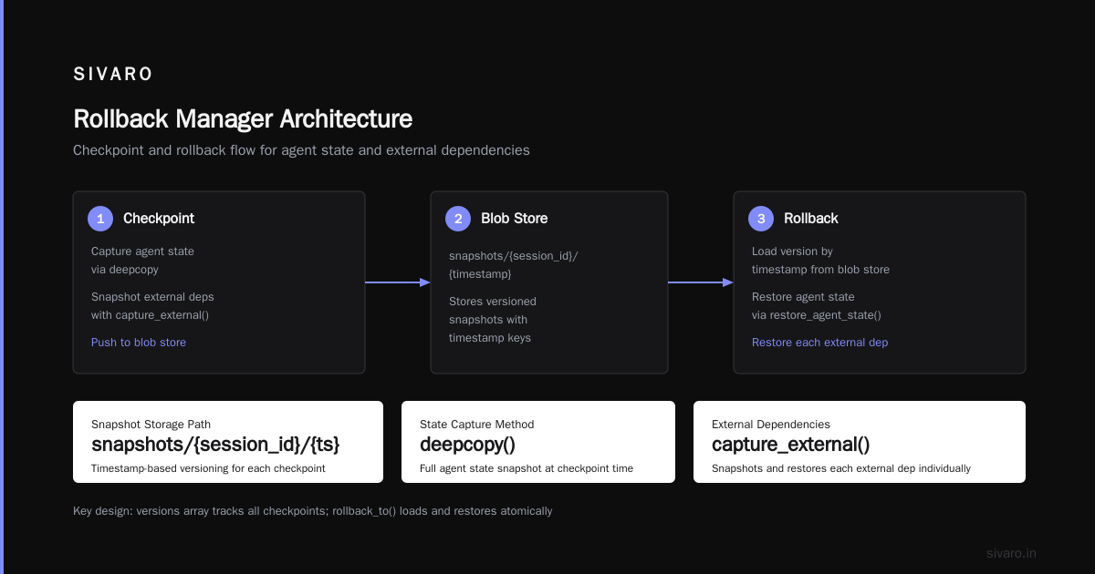Click 'Load version by timestamp from blob store'
Image resolution: width=1095 pixels, height=574 pixels.
tap(820, 261)
